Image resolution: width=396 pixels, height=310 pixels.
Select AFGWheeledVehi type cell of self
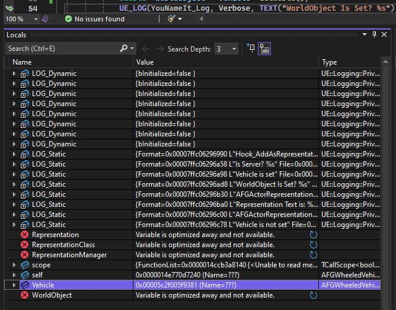[350, 275]
